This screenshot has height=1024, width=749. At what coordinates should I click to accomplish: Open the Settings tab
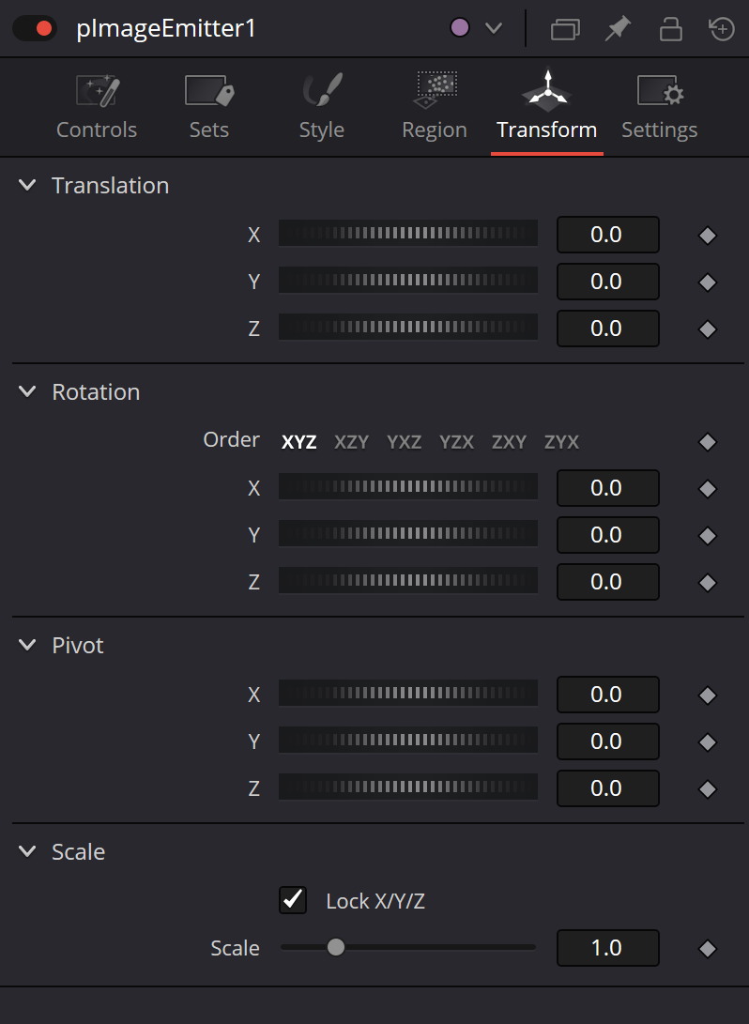click(x=660, y=107)
